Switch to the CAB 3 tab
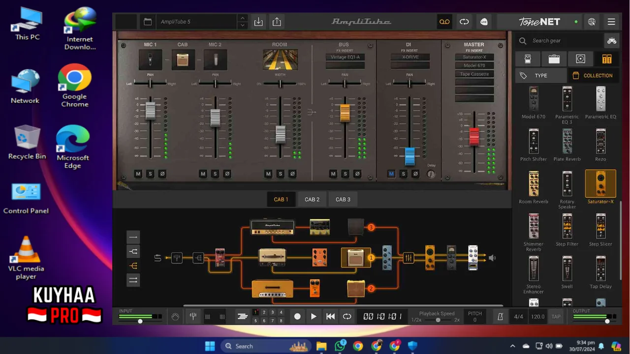Image resolution: width=630 pixels, height=354 pixels. tap(343, 199)
